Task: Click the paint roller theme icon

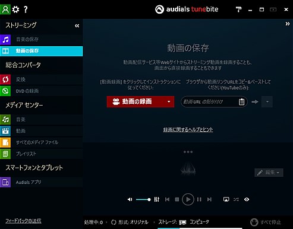Action: coord(238,9)
